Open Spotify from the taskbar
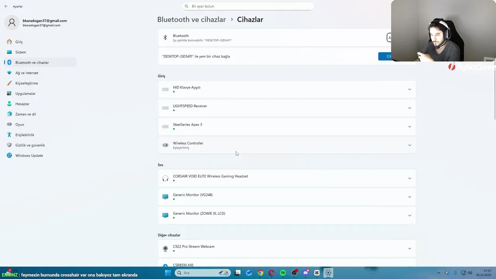The width and height of the screenshot is (496, 279). tap(283, 273)
